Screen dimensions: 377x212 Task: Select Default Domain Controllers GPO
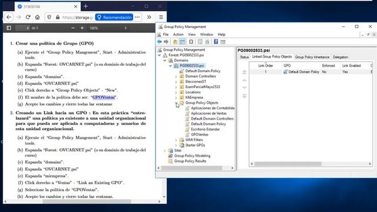tap(212, 119)
